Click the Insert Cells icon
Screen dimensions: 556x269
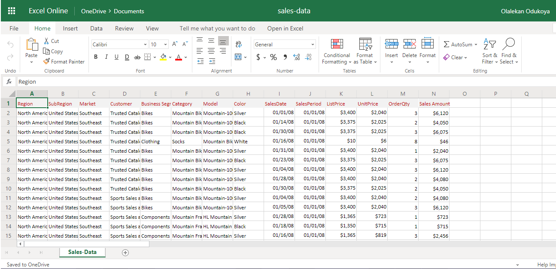click(391, 44)
